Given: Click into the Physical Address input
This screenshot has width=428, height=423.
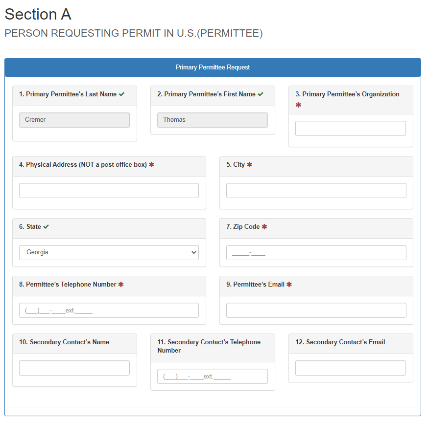Looking at the screenshot, I should point(109,190).
